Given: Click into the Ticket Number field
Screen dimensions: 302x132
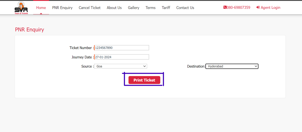Looking at the screenshot, I should pos(122,48).
